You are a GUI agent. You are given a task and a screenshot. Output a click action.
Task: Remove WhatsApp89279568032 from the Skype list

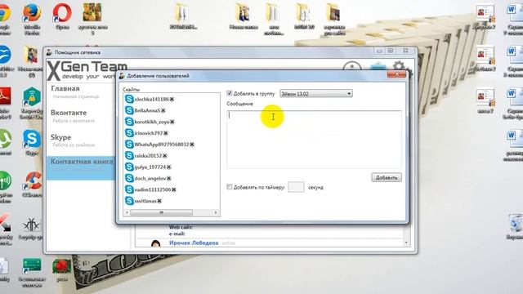[x=192, y=145]
